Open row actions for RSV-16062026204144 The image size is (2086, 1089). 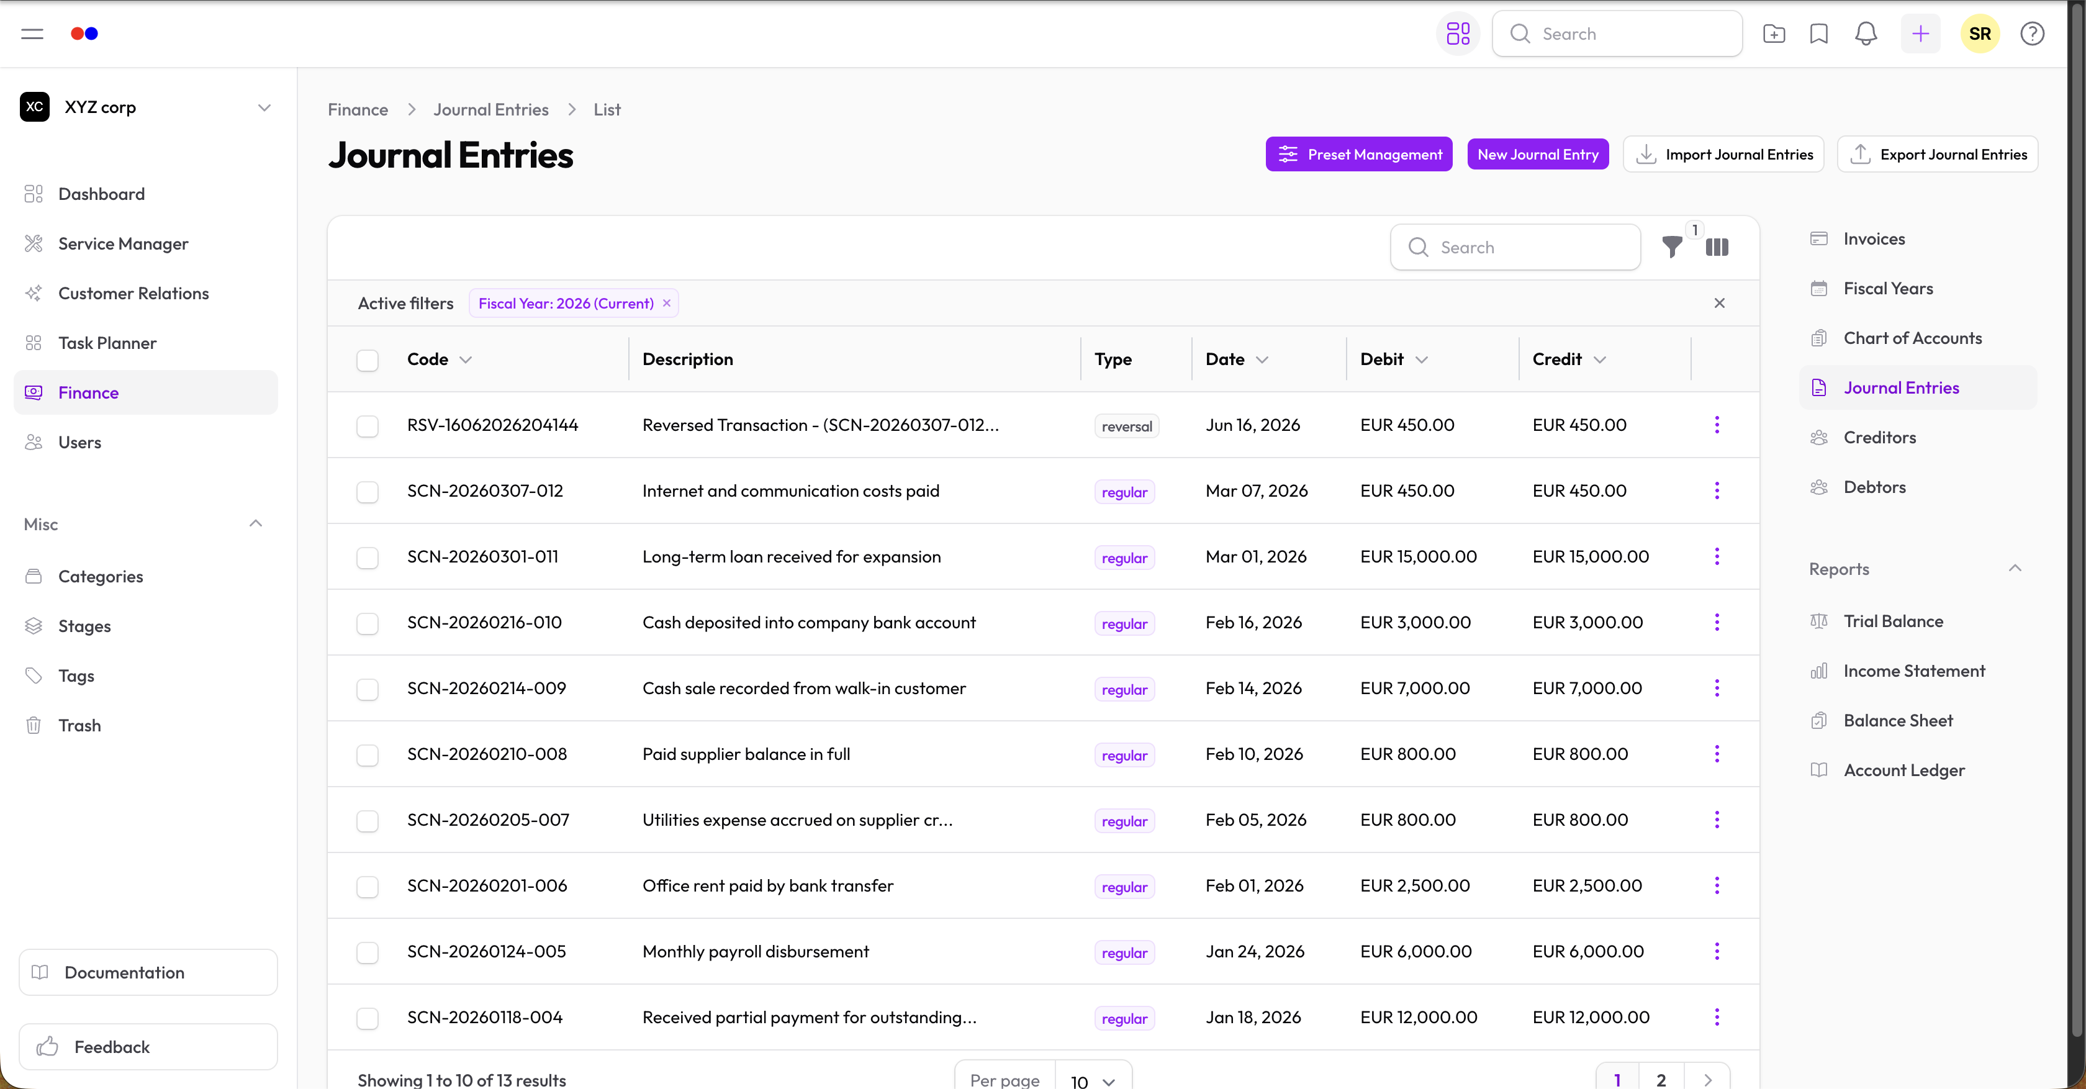pos(1717,425)
